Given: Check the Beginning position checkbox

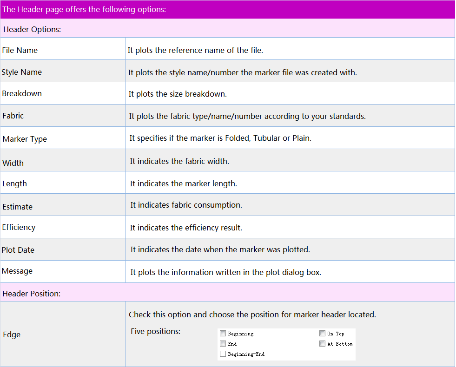Looking at the screenshot, I should click(223, 334).
